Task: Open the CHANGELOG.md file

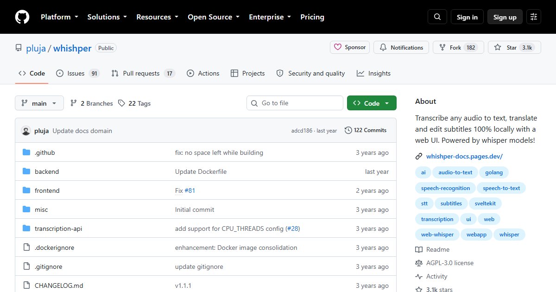Action: click(x=59, y=286)
